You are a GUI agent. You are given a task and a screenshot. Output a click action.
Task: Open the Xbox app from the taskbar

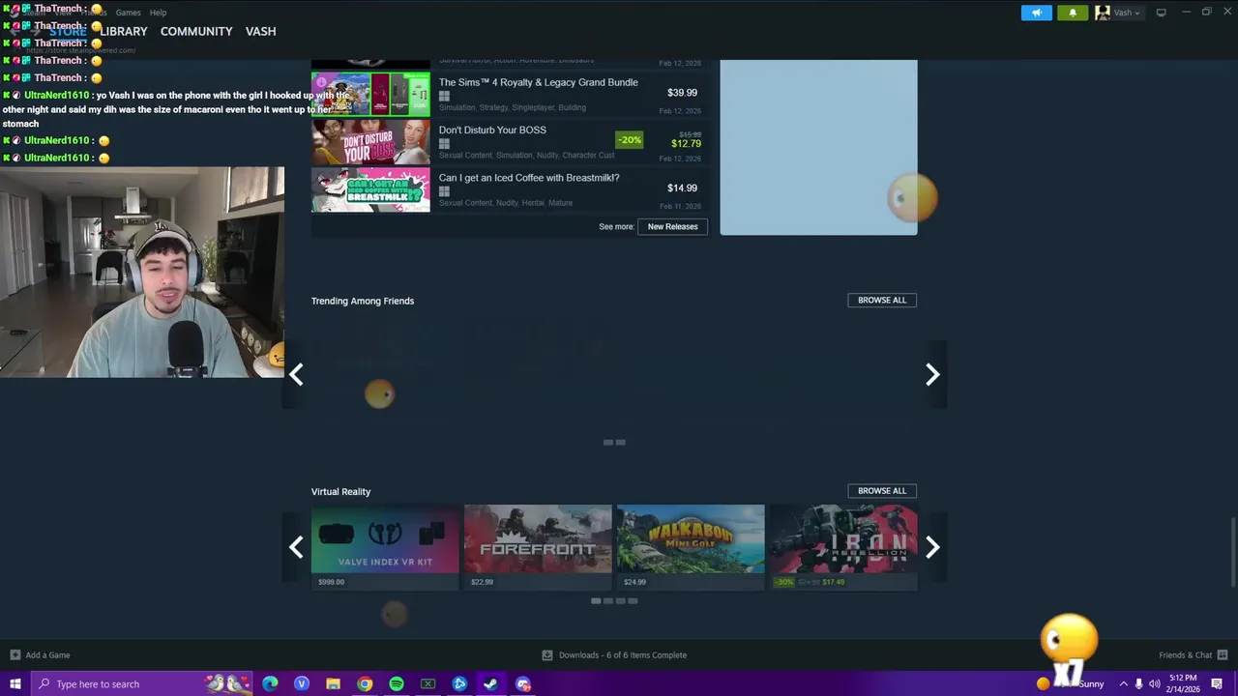pos(427,683)
